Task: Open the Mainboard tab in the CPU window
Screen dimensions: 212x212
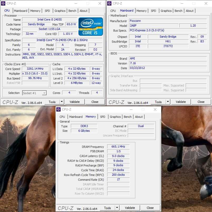Action: tap(21, 11)
